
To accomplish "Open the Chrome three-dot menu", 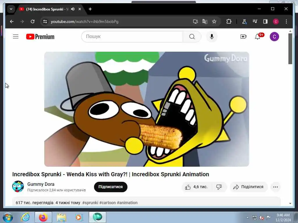I will [x=286, y=21].
